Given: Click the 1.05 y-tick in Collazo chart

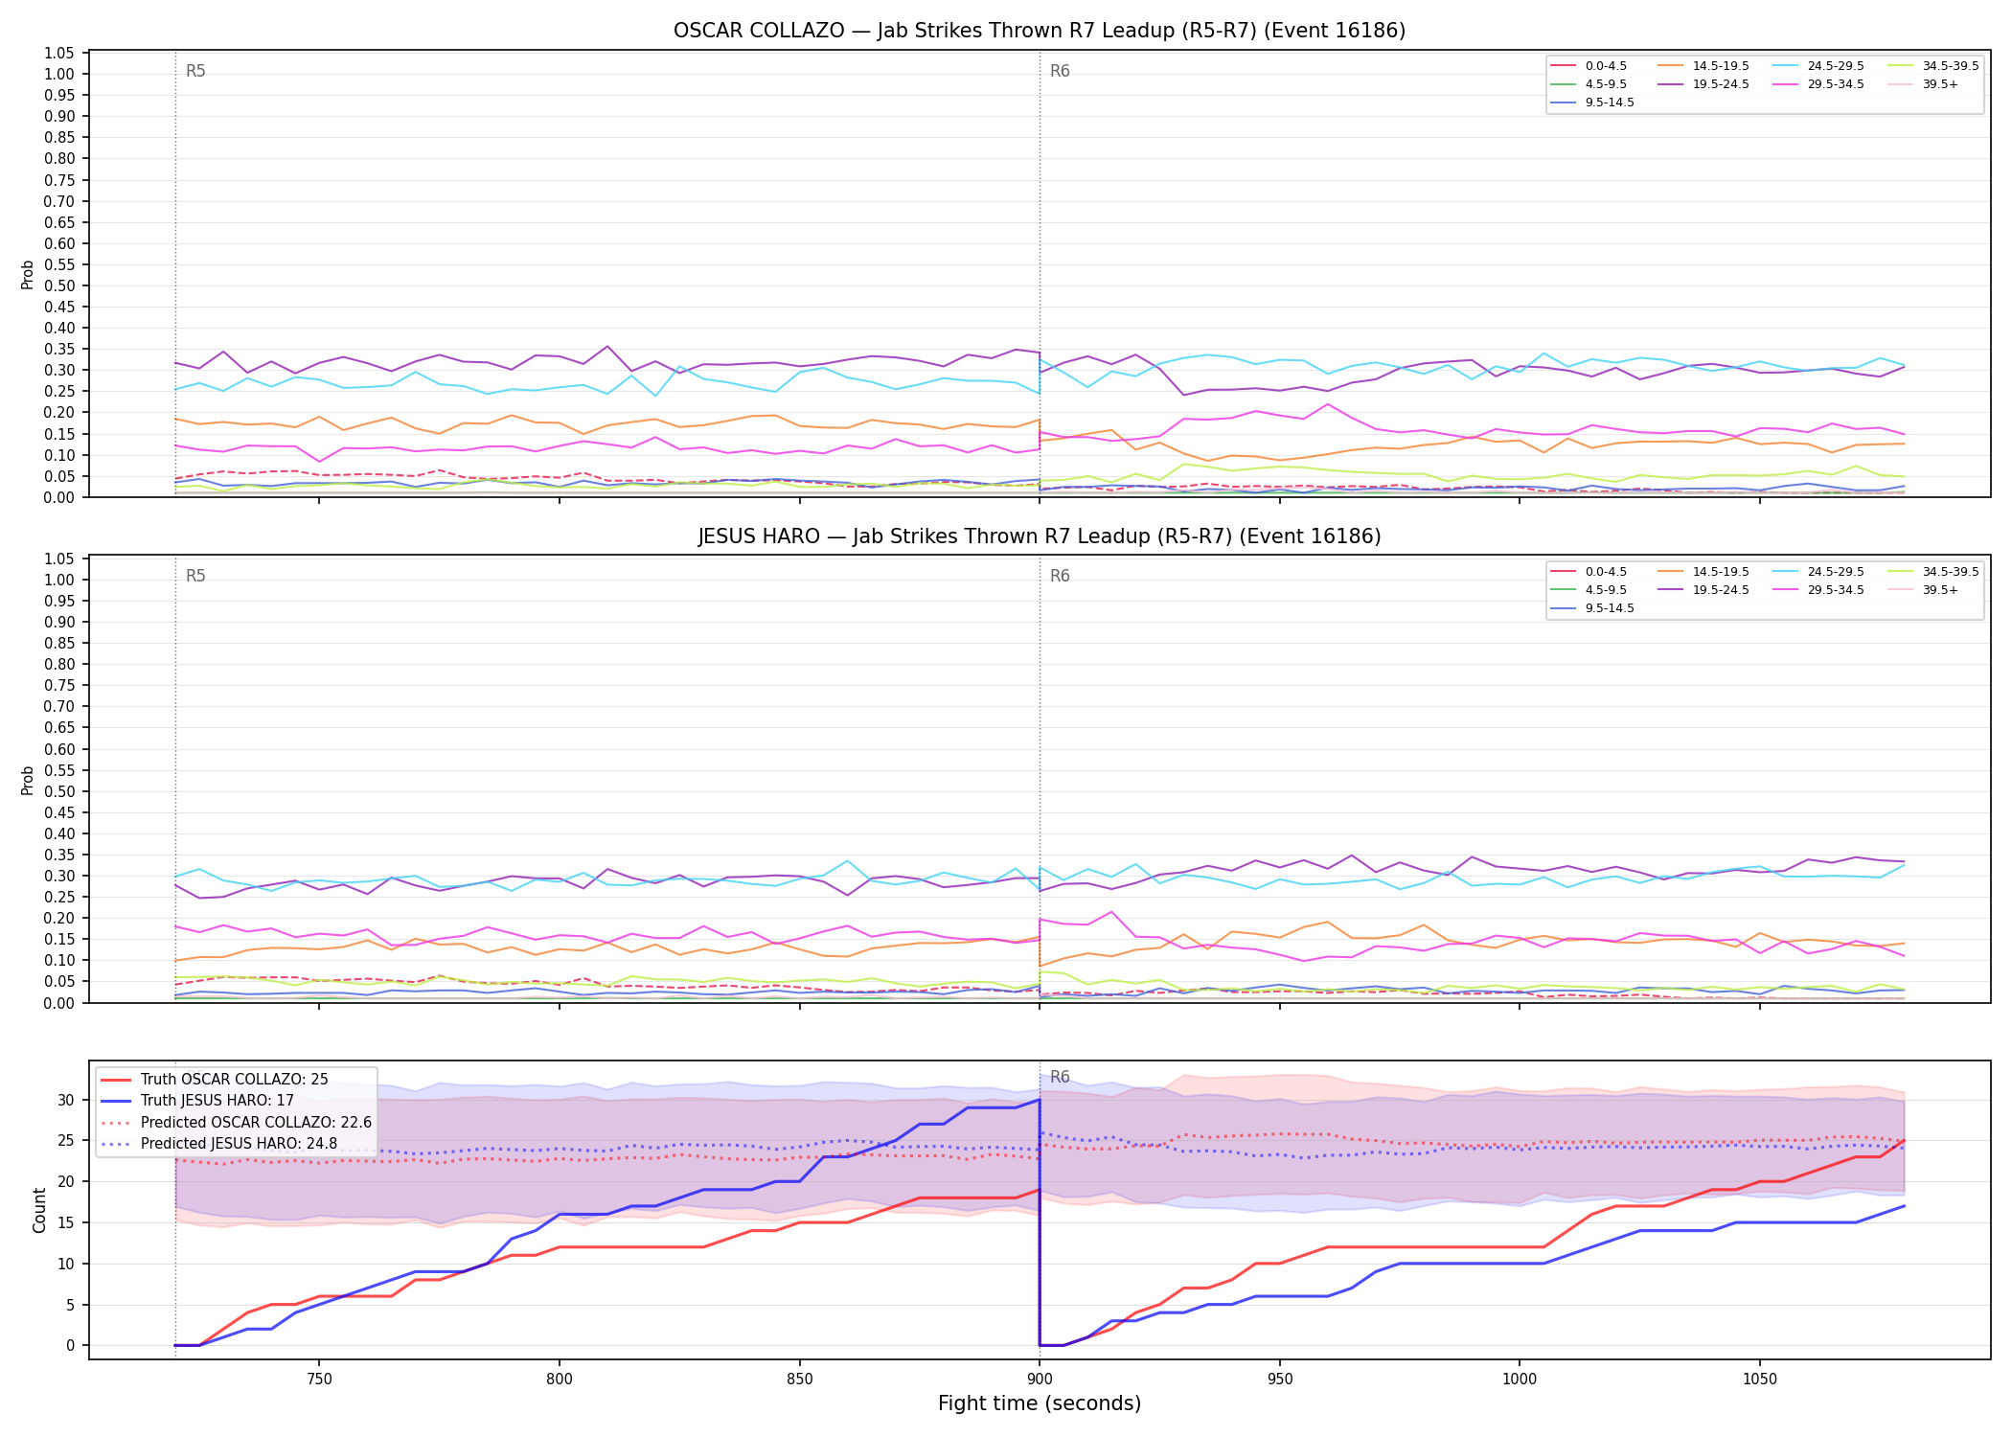Looking at the screenshot, I should [x=59, y=53].
